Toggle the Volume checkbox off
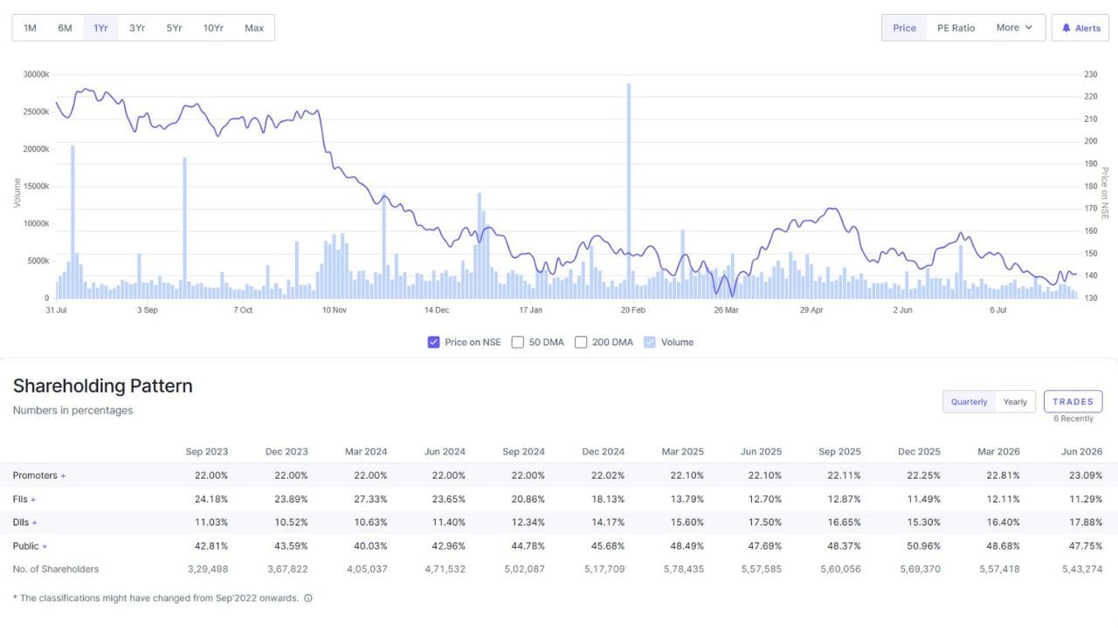 point(649,342)
